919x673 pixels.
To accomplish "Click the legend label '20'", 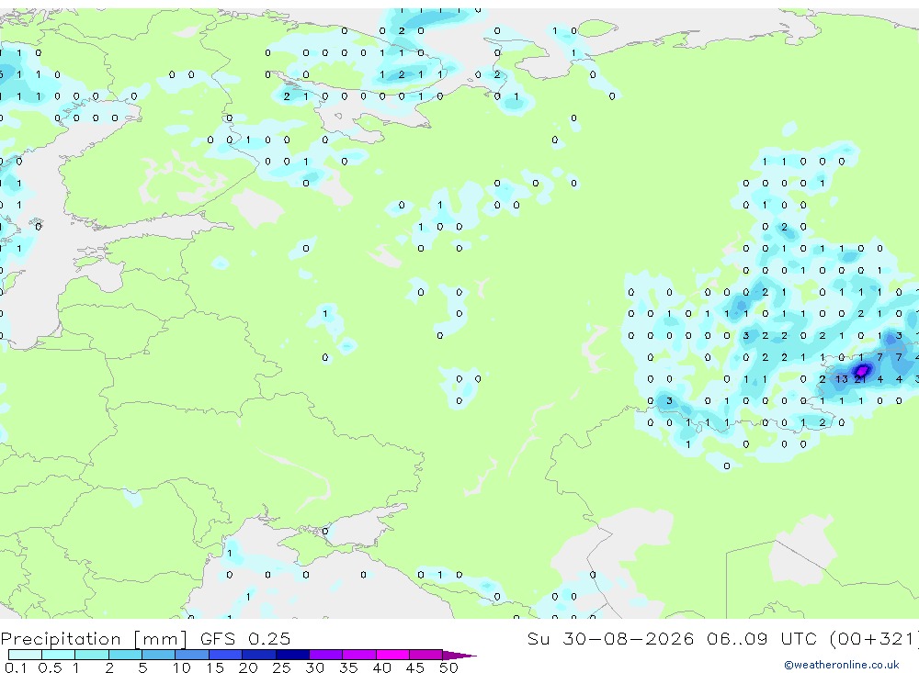I will pyautogui.click(x=248, y=667).
